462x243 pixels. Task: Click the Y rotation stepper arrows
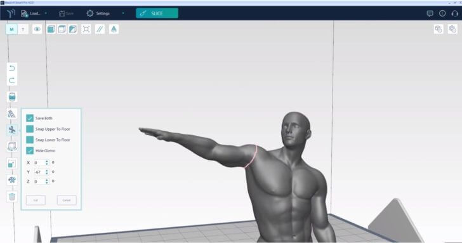coord(46,172)
